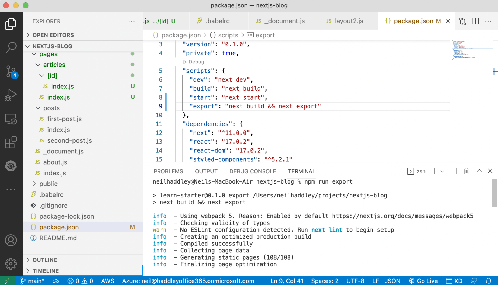Kill terminal using the trash icon
This screenshot has height=285, width=498.
click(466, 171)
